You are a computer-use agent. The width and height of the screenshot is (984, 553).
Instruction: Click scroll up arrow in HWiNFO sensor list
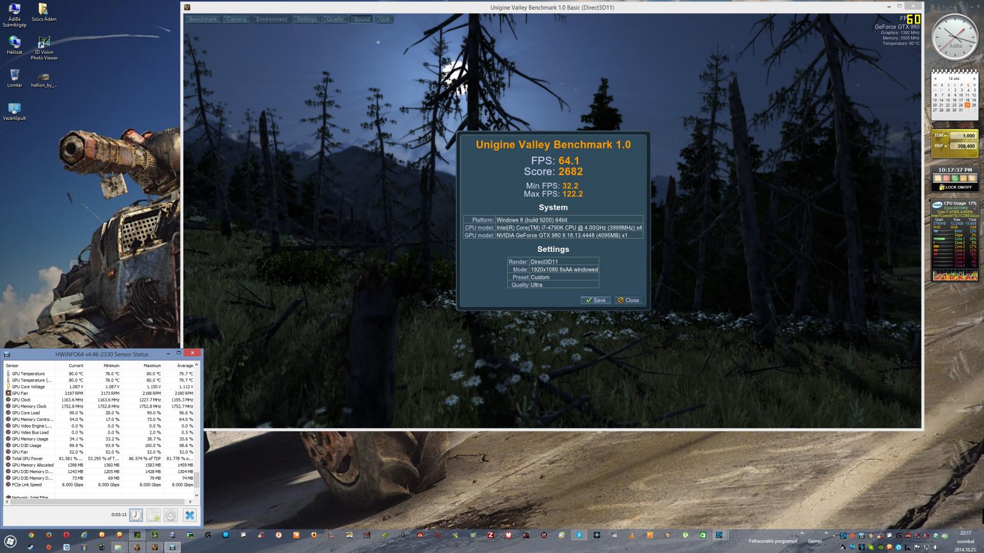196,365
